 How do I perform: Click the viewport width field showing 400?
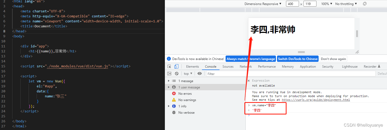pyautogui.click(x=292, y=4)
